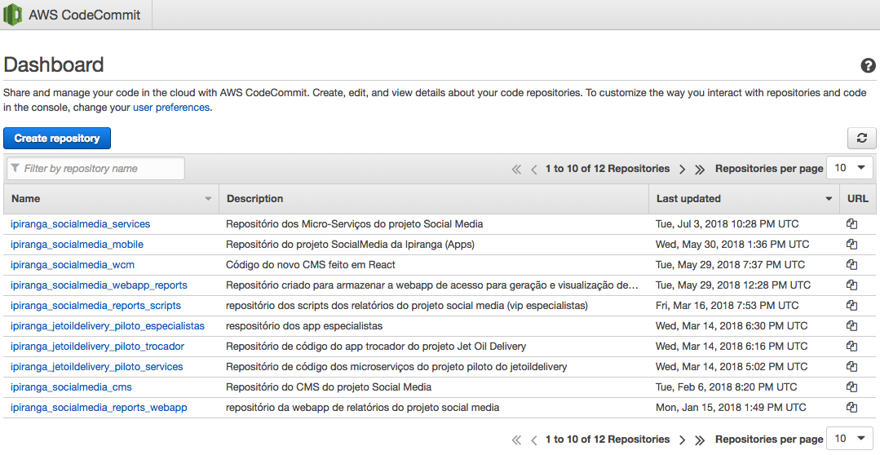The image size is (880, 455).
Task: Copy URL for ipiranga_socialmedia_services repository
Action: [x=851, y=223]
